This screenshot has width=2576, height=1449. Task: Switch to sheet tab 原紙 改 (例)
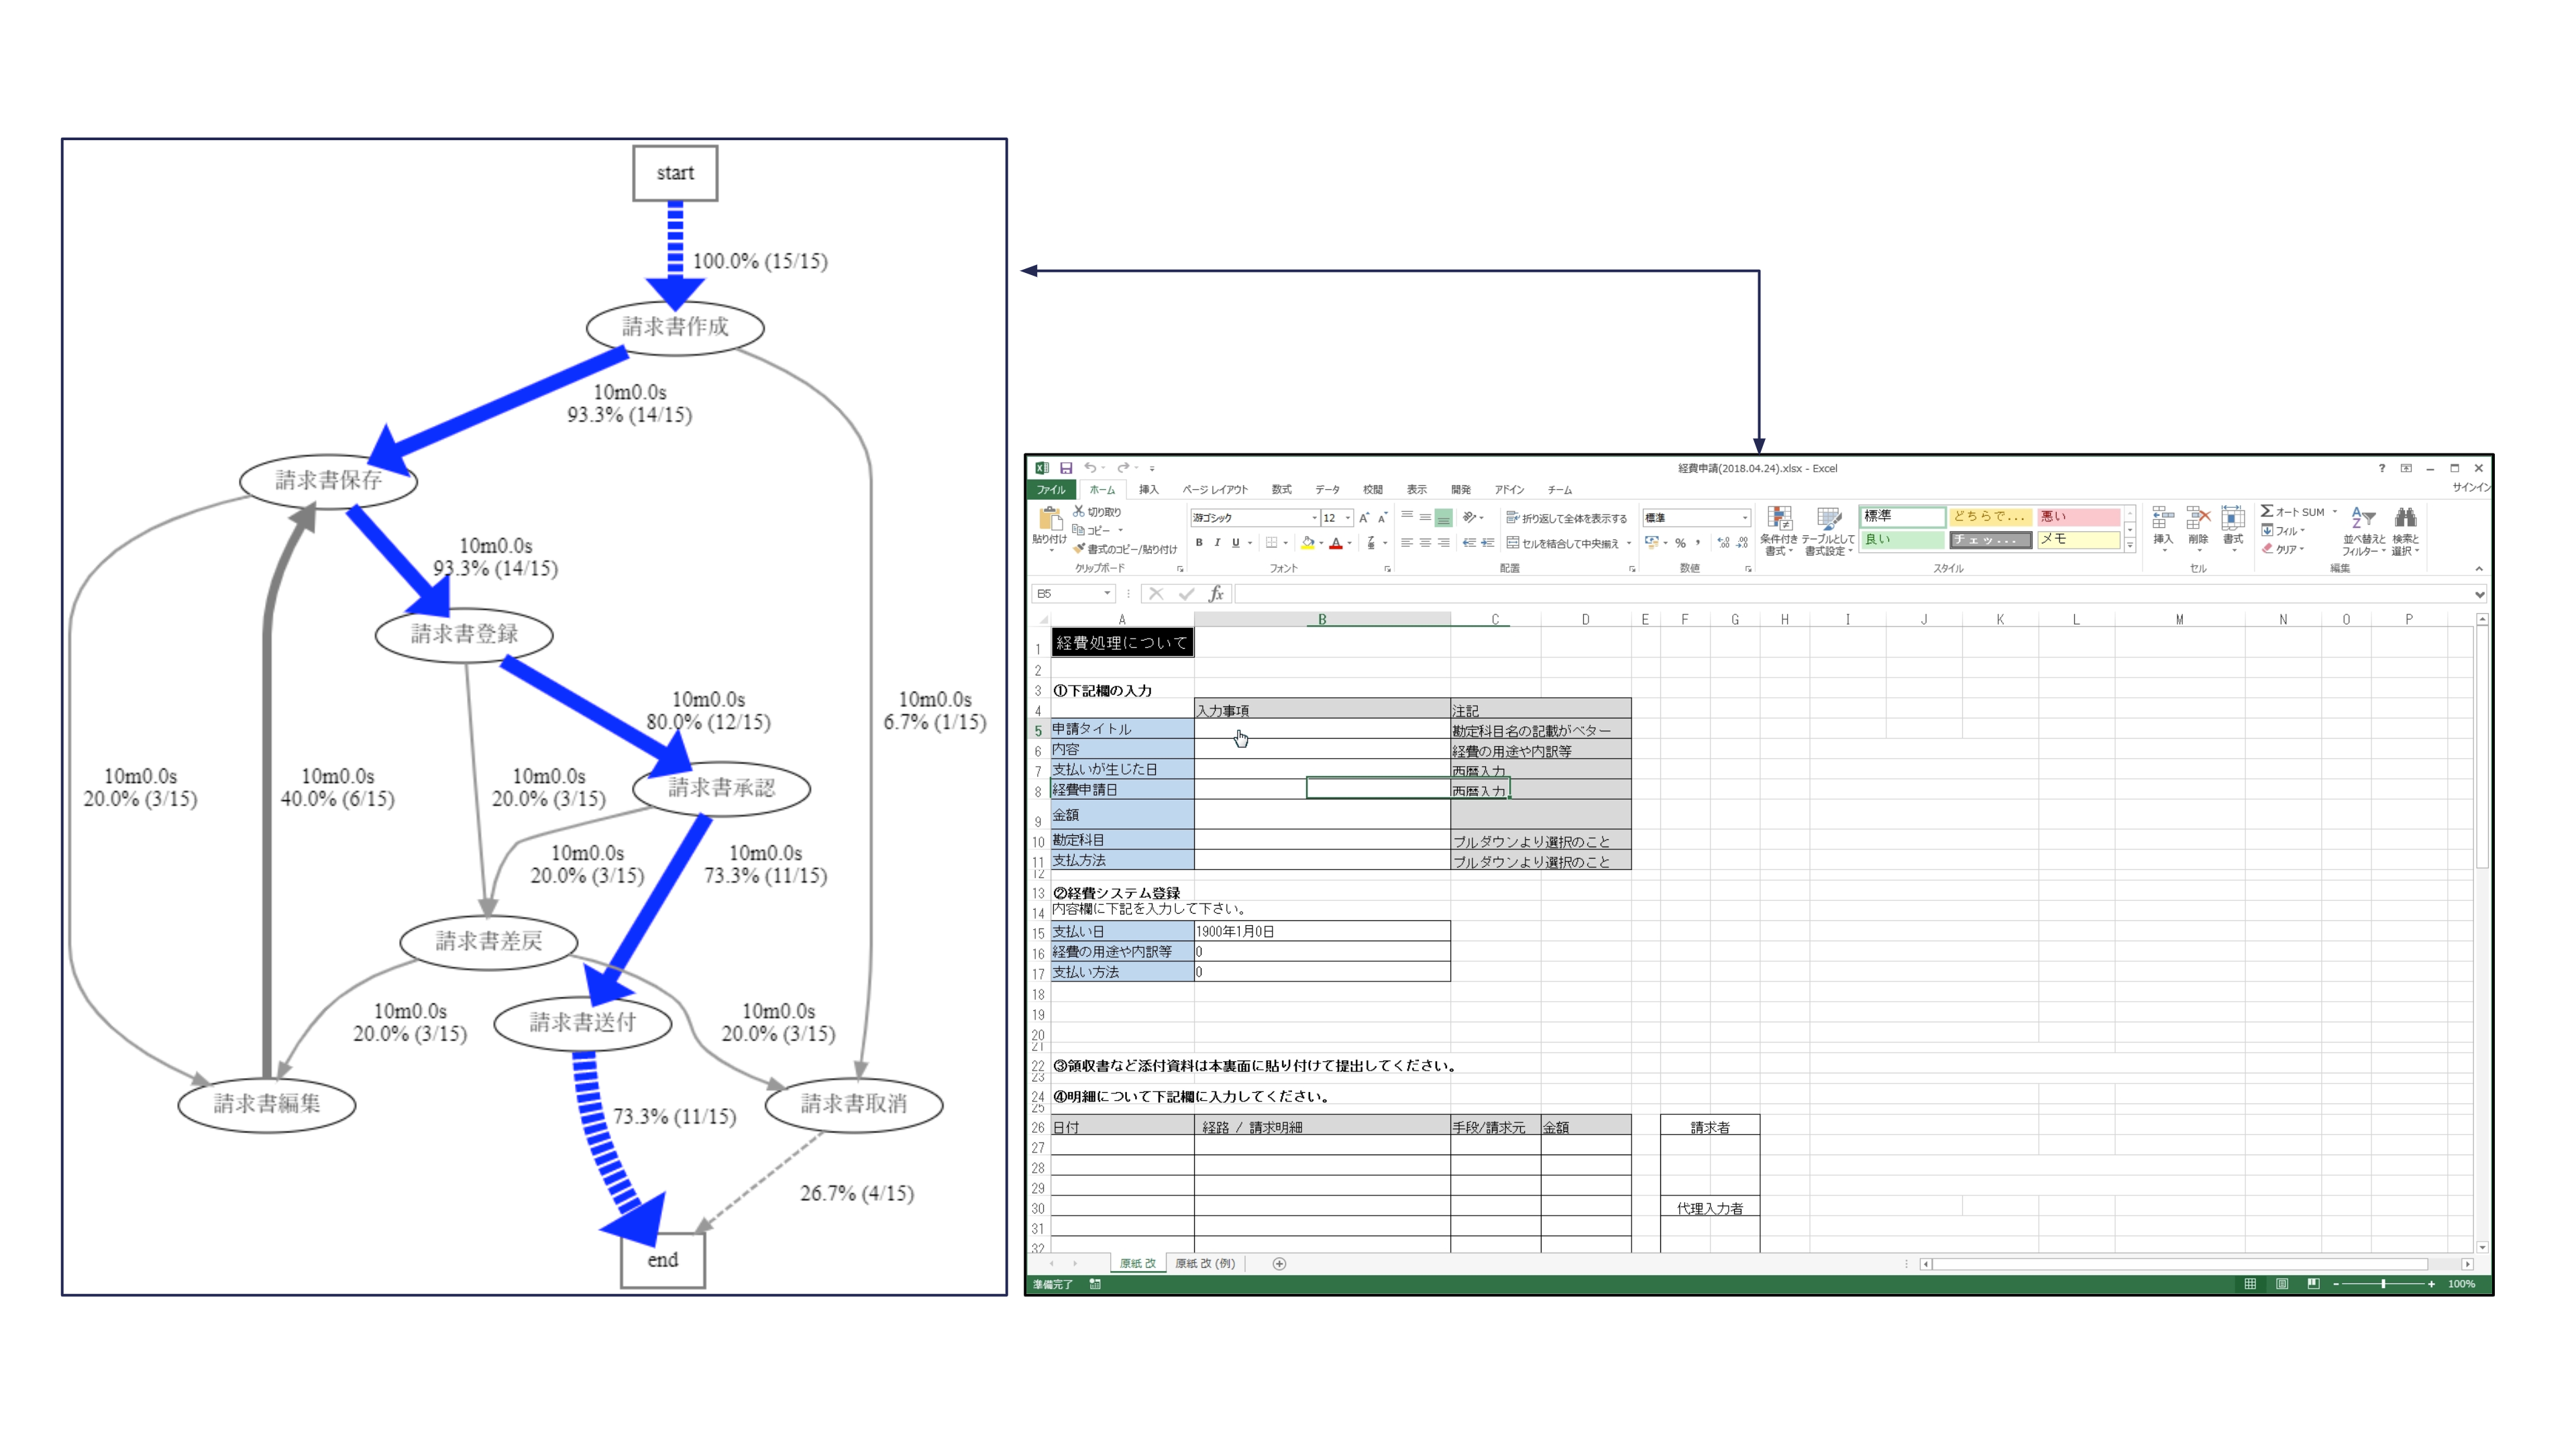coord(1205,1264)
